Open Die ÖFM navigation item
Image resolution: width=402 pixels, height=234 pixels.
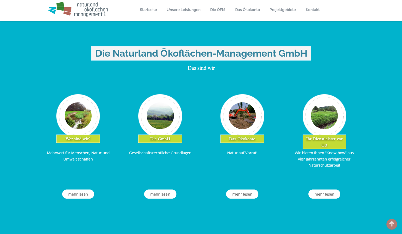coord(218,10)
